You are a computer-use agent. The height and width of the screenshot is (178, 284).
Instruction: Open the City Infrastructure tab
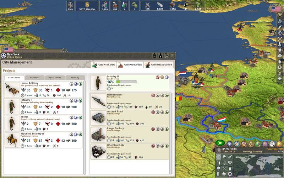click(x=159, y=65)
